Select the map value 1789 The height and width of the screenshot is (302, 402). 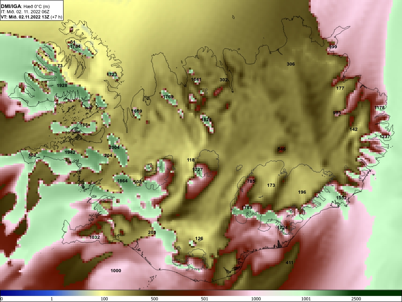tap(247, 207)
